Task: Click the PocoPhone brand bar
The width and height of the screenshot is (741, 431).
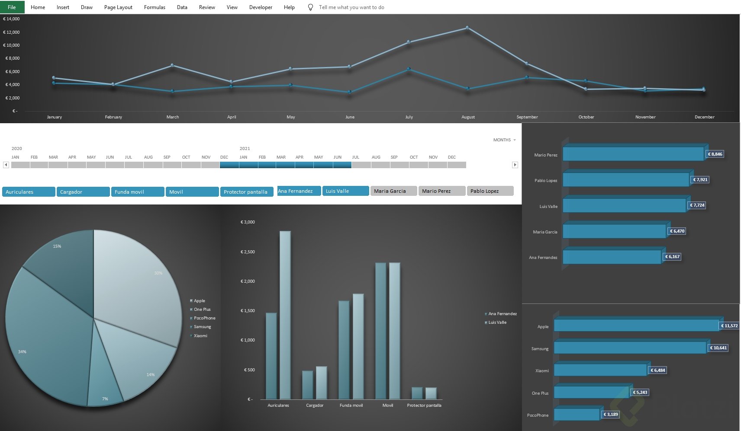Action: click(577, 414)
